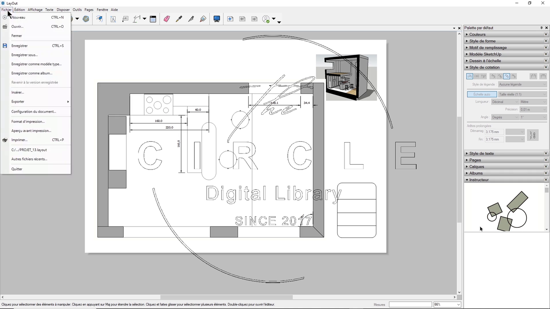Toggle the linked extension lines chain button
This screenshot has width=550, height=309.
point(533,135)
